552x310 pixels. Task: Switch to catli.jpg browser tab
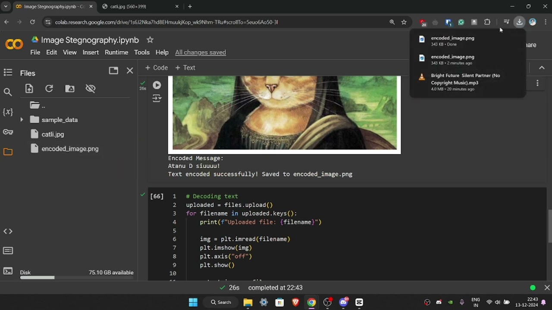[x=140, y=6]
